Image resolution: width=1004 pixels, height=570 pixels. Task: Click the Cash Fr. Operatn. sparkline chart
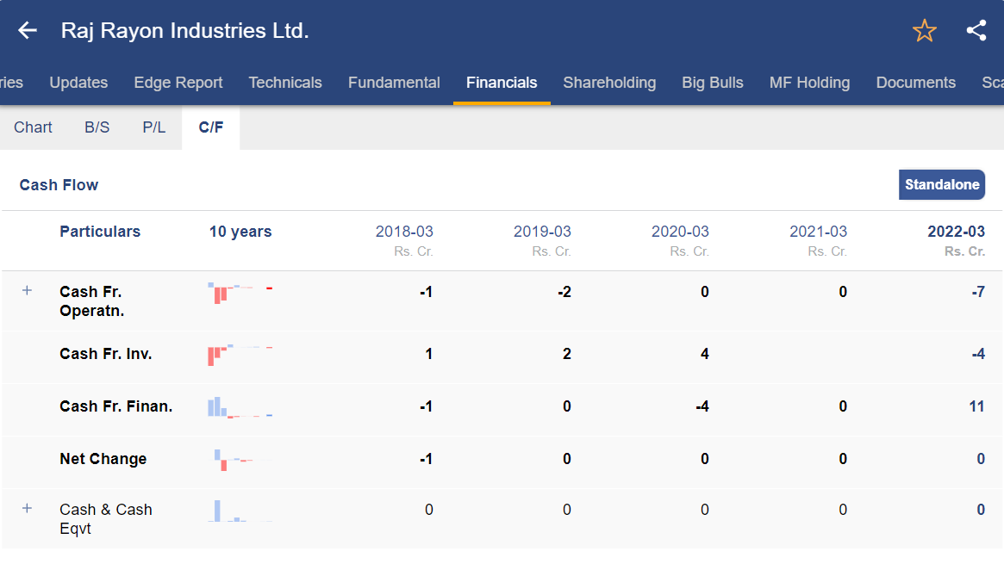(x=240, y=293)
